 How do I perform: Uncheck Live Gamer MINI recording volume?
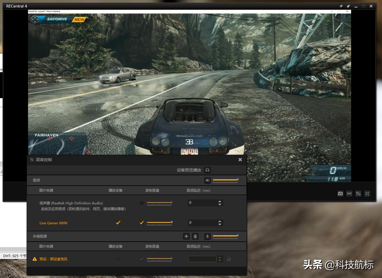click(x=141, y=223)
